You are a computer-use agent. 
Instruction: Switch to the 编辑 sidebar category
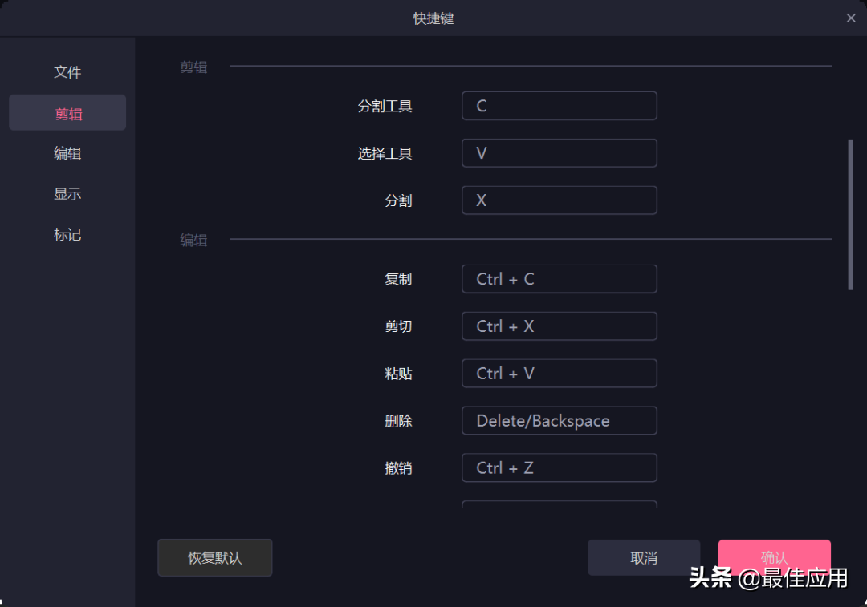click(67, 153)
